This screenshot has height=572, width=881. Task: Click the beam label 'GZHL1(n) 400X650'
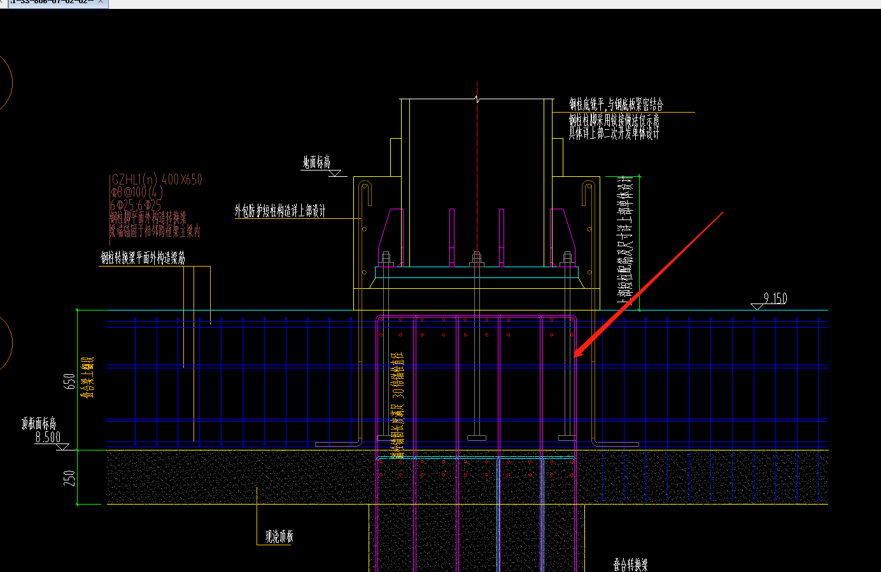coord(157,179)
